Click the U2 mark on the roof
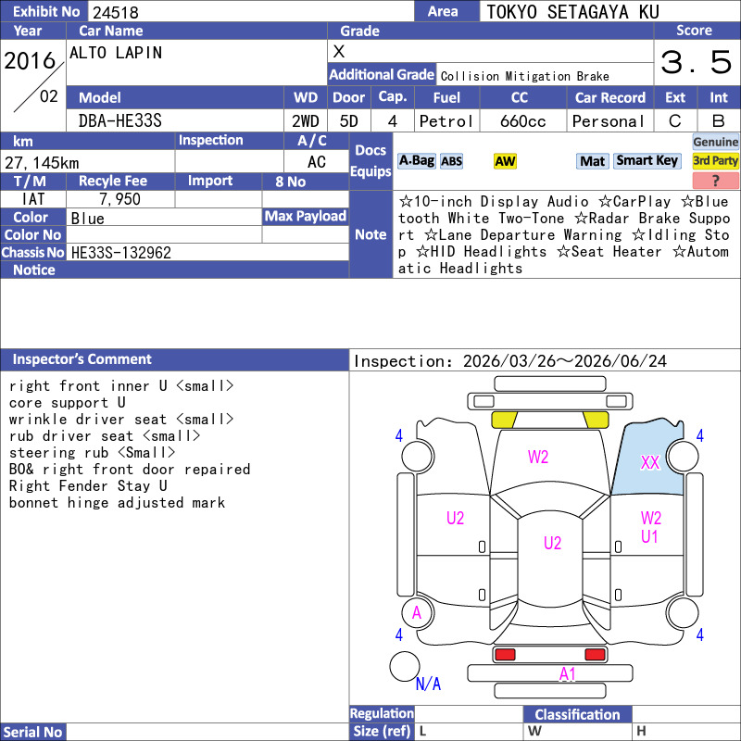The image size is (741, 741). click(x=552, y=543)
